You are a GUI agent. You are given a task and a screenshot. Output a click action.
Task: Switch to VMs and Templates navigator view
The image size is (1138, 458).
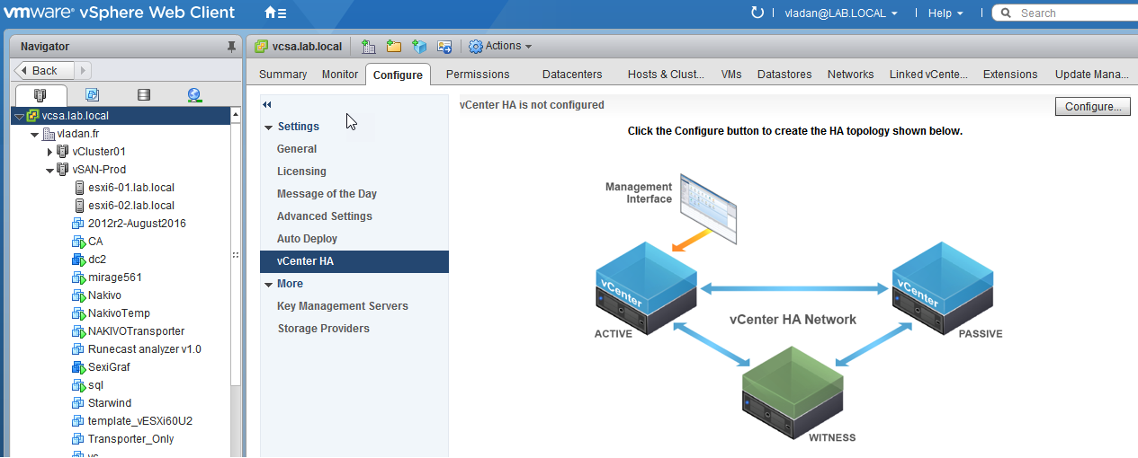pyautogui.click(x=92, y=94)
